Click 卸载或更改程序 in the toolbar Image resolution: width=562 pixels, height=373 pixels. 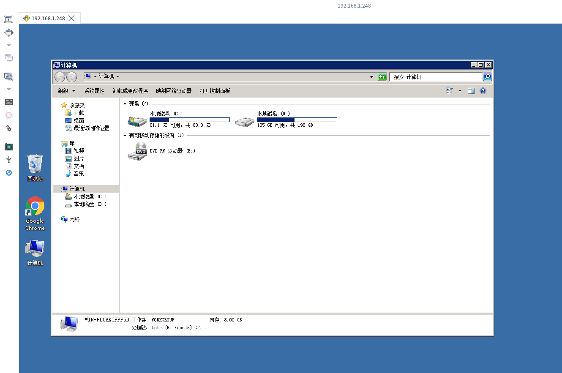click(x=130, y=91)
